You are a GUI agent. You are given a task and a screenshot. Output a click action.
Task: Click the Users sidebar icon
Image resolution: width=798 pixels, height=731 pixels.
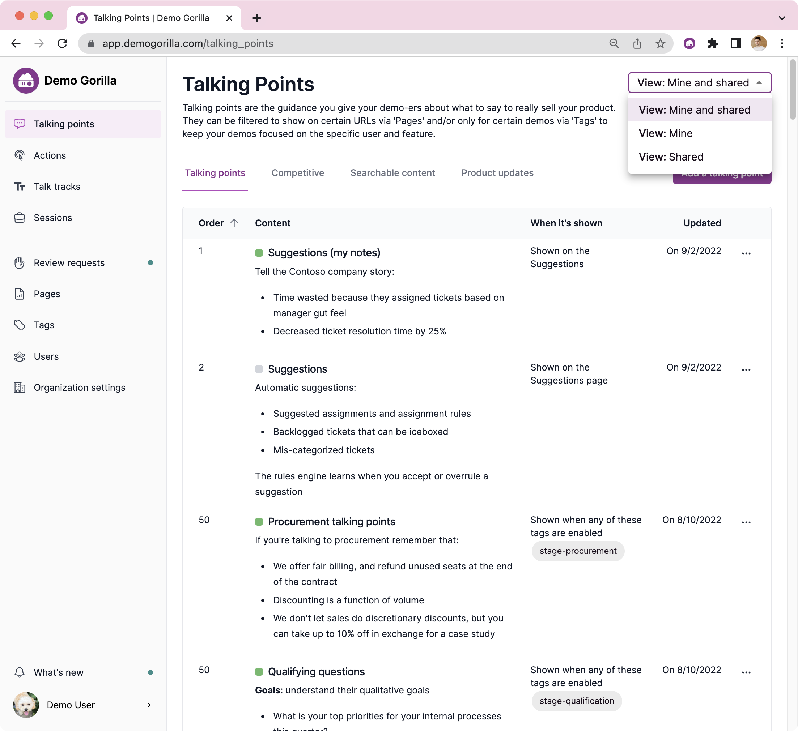tap(20, 356)
